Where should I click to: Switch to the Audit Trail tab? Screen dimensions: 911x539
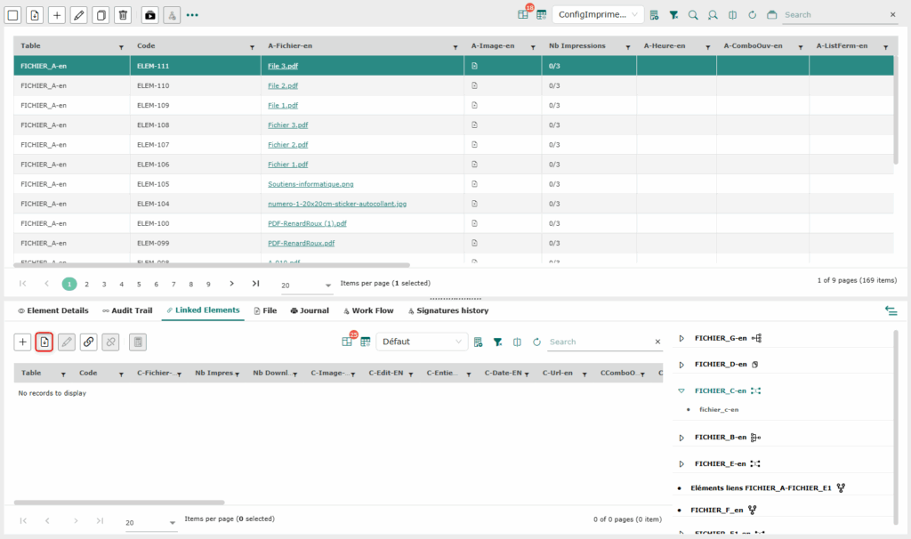(x=127, y=310)
